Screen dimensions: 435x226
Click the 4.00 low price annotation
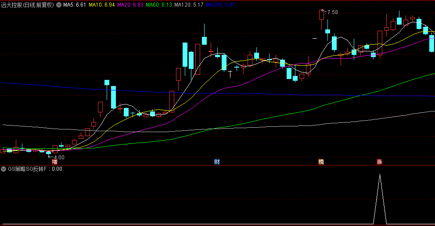59,158
